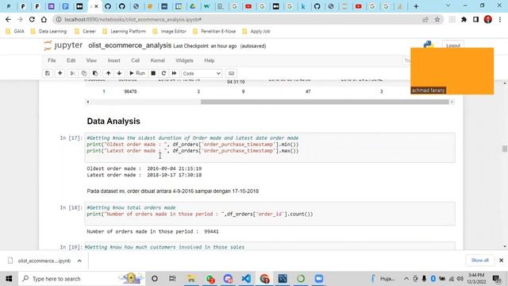
Task: Open the File menu
Action: (52, 60)
